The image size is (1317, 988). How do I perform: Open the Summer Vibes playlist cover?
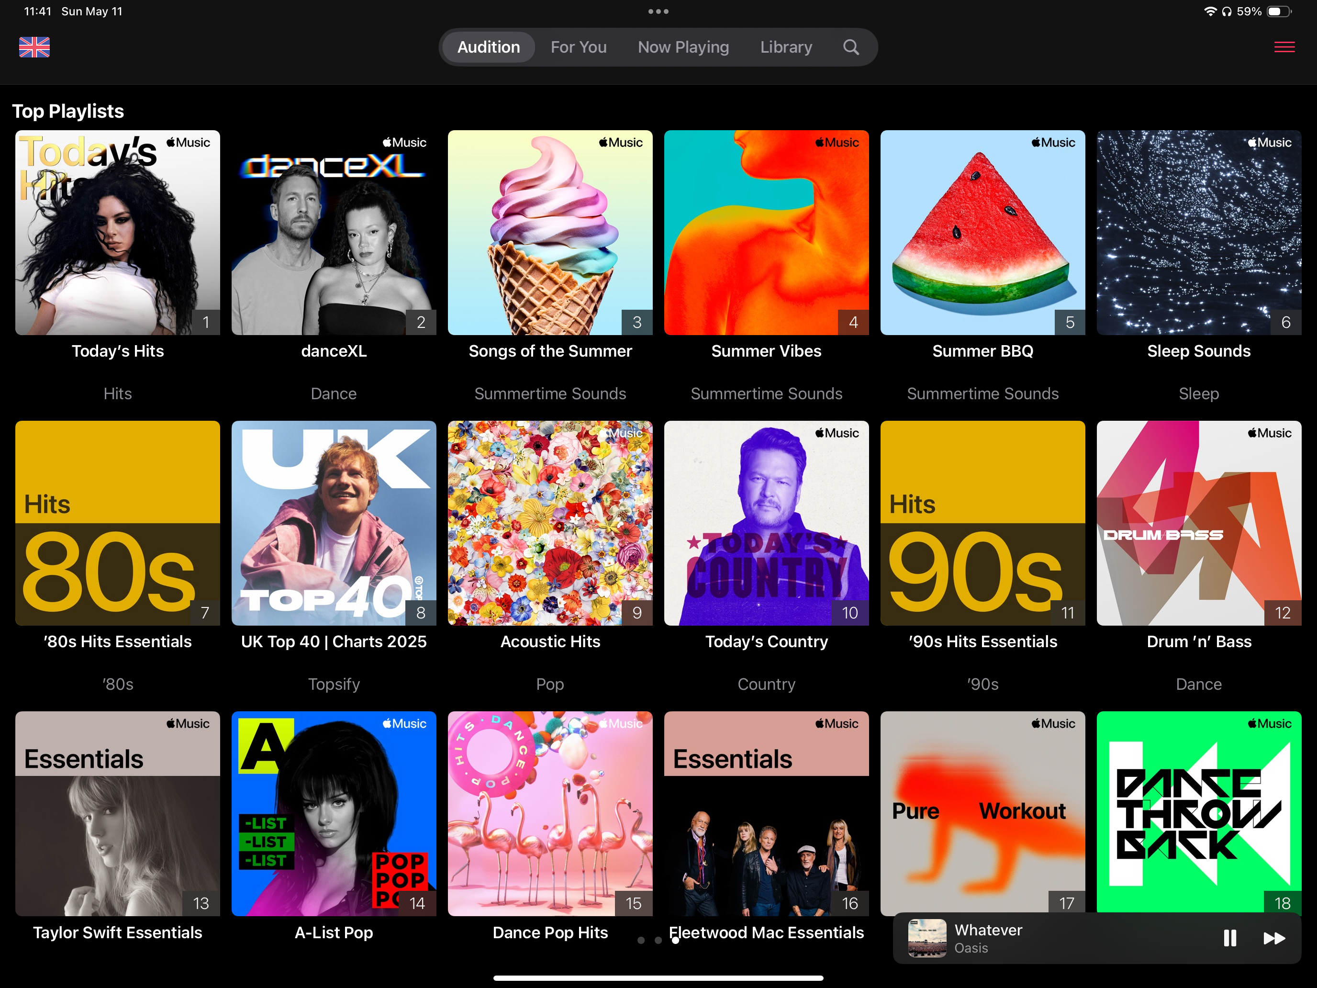pos(766,232)
